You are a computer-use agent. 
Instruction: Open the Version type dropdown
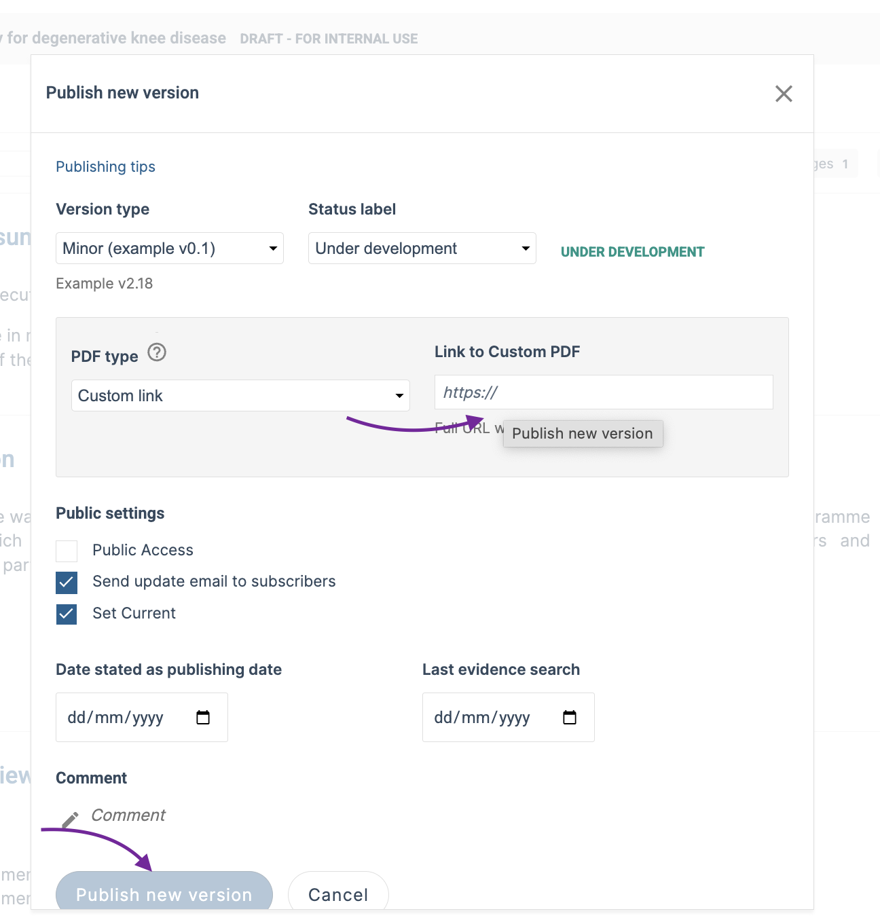[170, 248]
